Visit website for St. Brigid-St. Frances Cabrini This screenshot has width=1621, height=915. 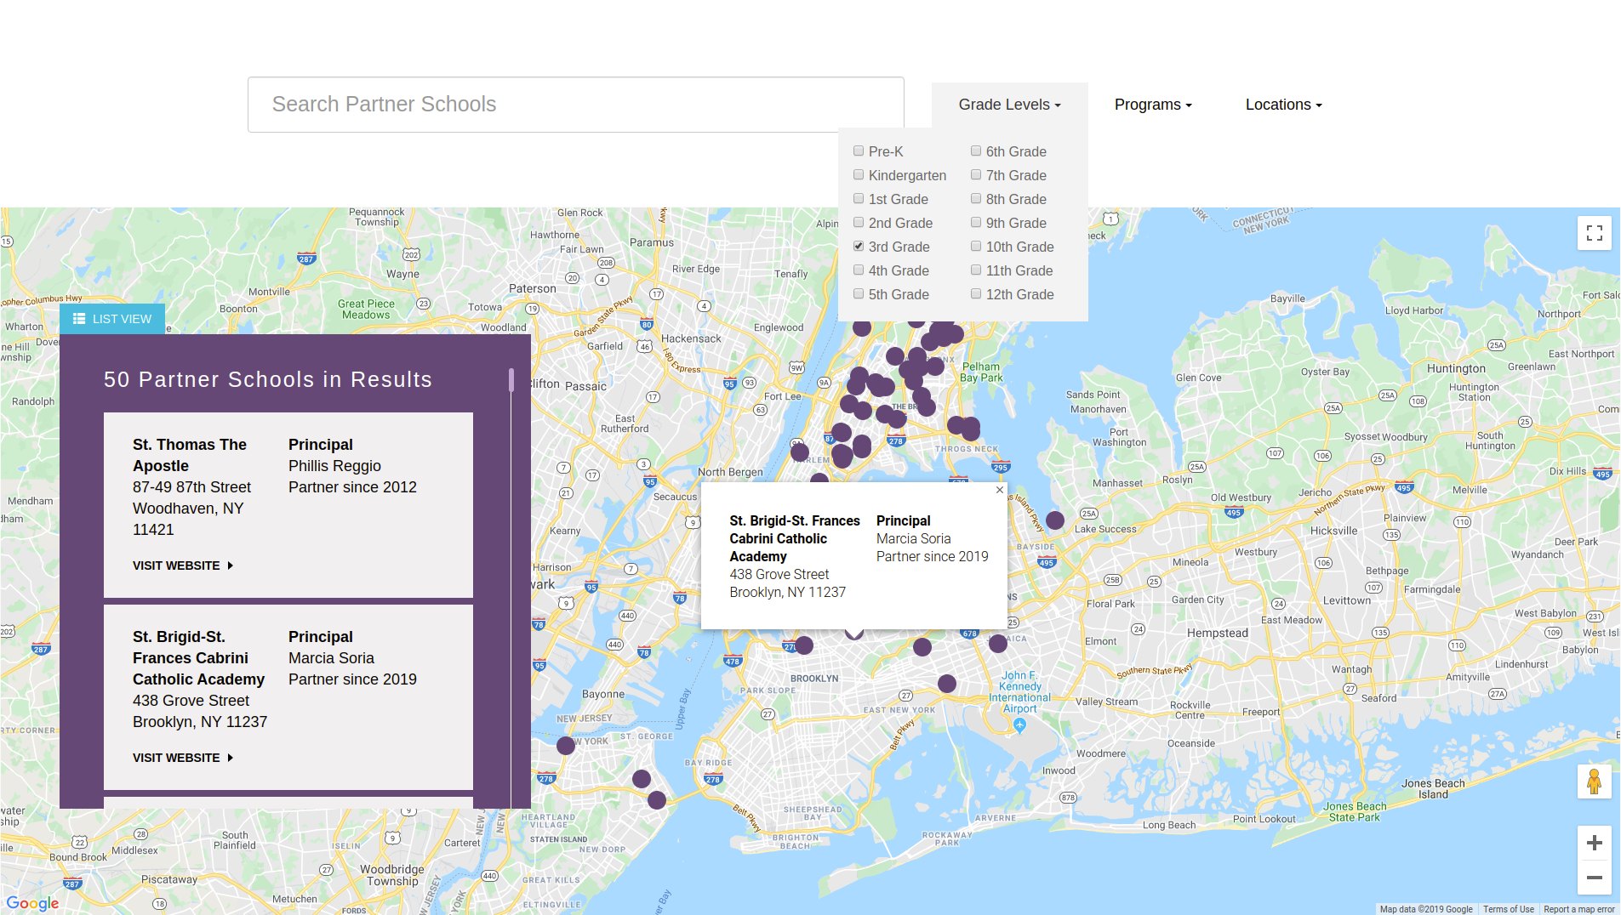pos(182,758)
